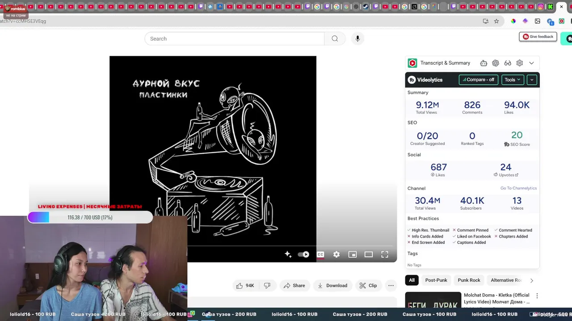Click the 40.1K Subscribers stat

472,203
